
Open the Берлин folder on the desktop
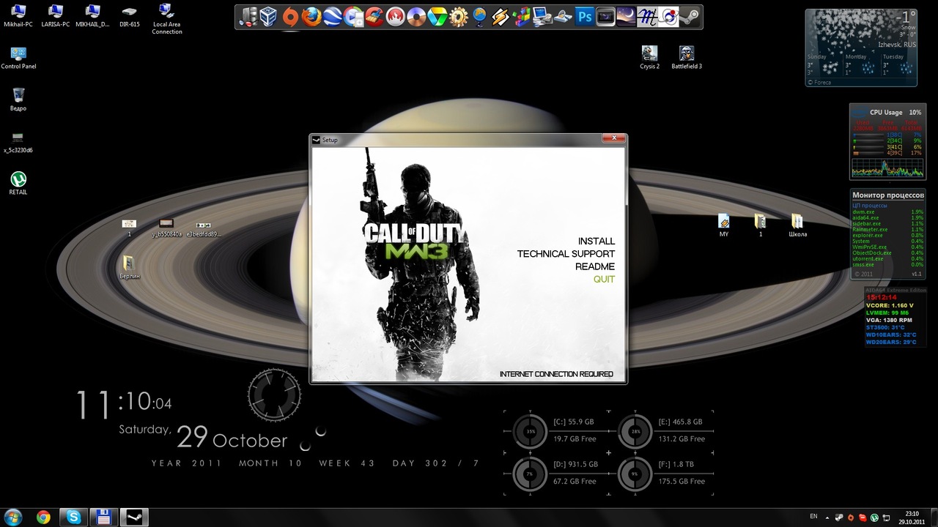[129, 267]
